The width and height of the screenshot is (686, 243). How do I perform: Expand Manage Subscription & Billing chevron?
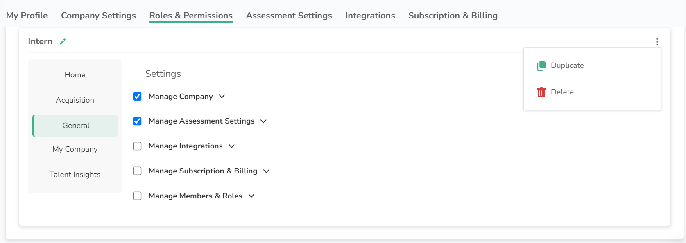266,171
